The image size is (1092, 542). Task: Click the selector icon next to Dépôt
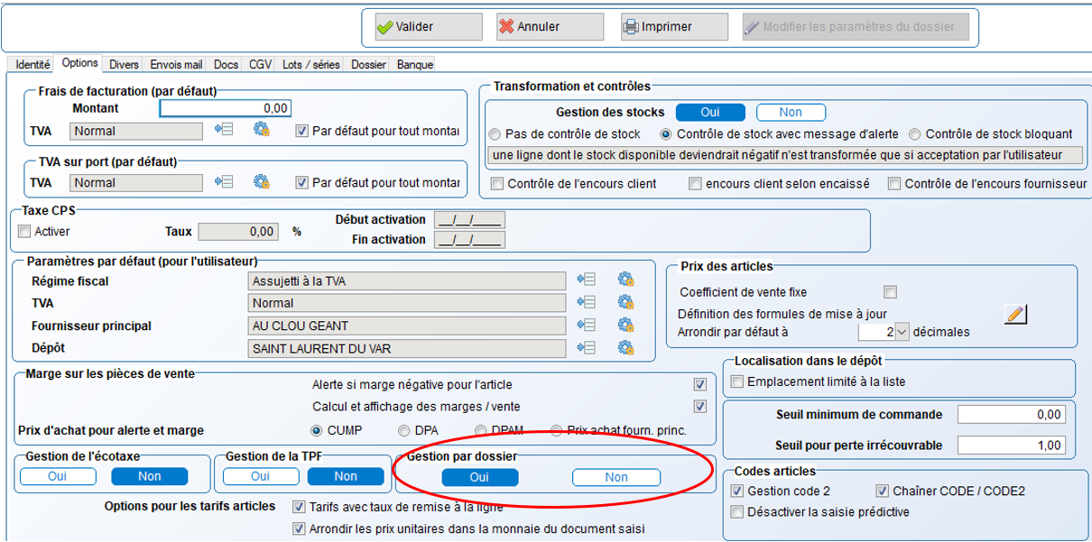pos(588,347)
